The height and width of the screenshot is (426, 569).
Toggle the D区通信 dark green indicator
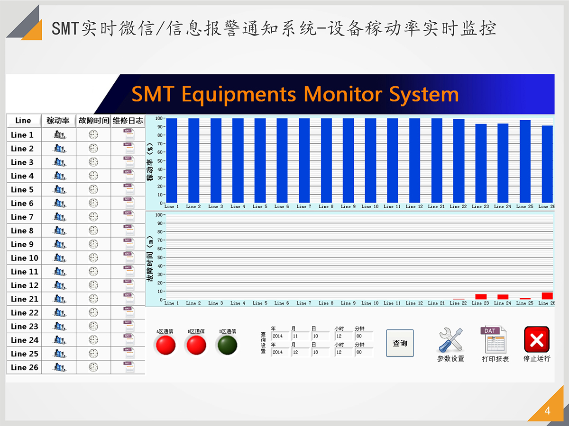point(227,346)
